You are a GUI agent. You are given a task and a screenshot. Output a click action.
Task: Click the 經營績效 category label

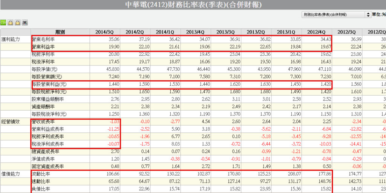(10, 122)
